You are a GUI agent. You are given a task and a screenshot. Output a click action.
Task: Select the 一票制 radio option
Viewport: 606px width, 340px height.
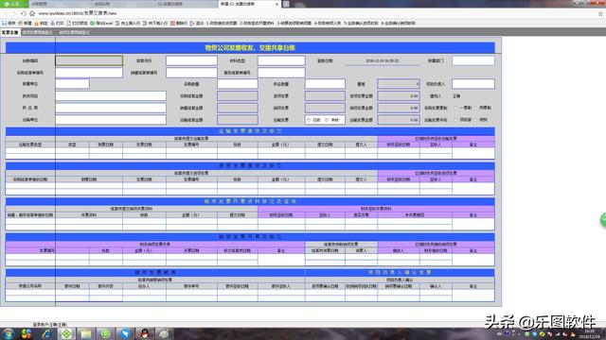click(456, 108)
